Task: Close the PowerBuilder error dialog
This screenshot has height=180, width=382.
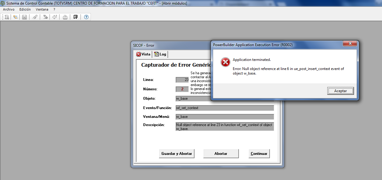Action: click(x=350, y=44)
